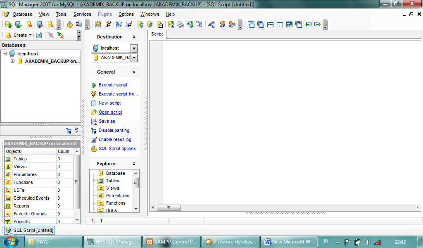
Task: Click the SQL Script lightning icon
Action: tap(150, 24)
